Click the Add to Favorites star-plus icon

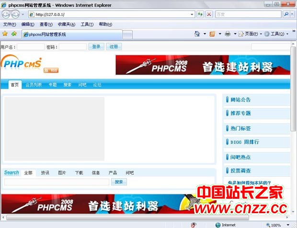point(14,34)
